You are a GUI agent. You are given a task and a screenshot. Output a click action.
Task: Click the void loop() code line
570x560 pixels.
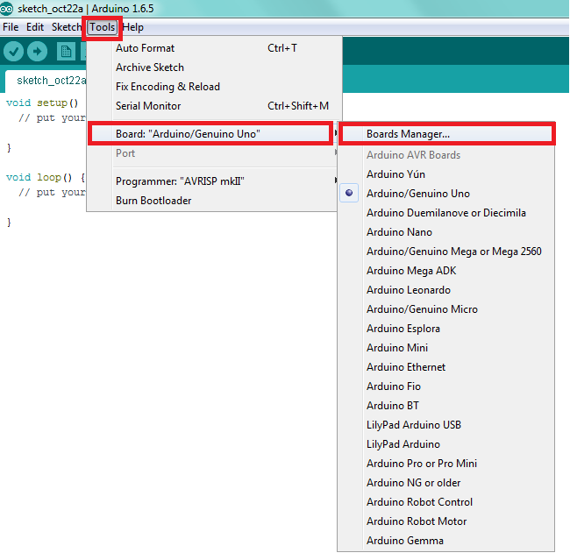pos(46,177)
